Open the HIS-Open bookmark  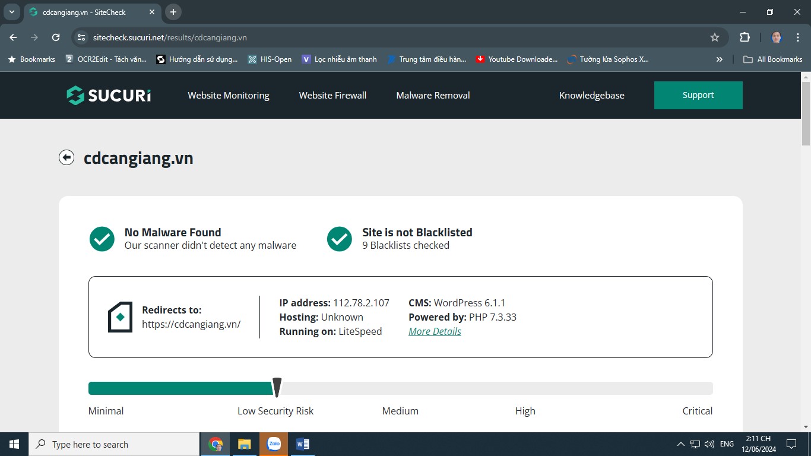click(270, 59)
